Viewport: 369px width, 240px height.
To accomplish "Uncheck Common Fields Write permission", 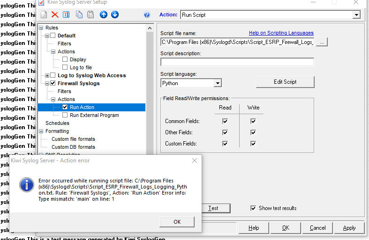I will [x=253, y=121].
